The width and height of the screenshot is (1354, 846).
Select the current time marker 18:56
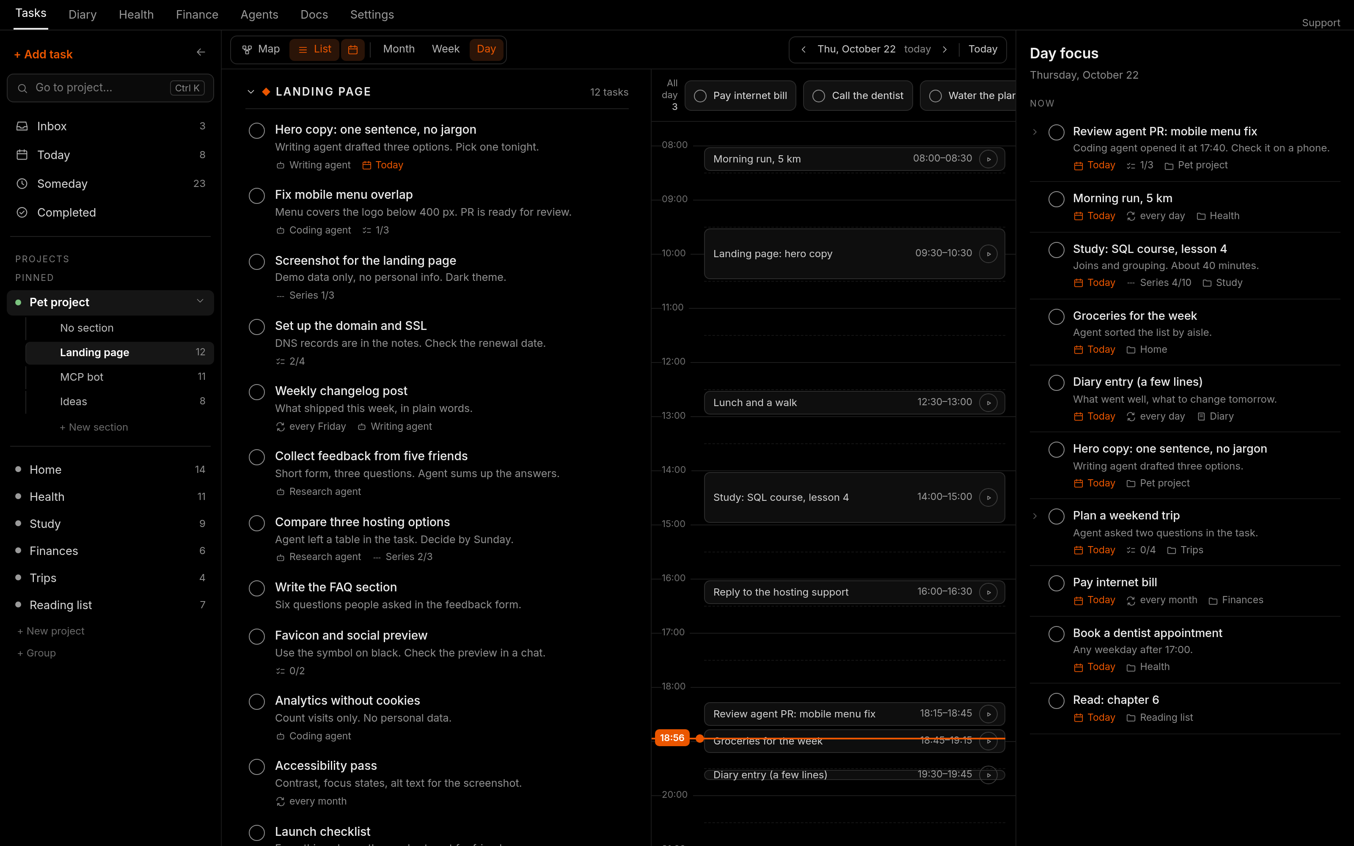point(672,738)
